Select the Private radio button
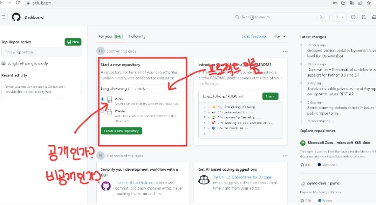 pos(102,111)
